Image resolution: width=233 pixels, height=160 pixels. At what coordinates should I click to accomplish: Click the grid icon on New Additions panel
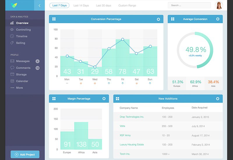(118, 99)
